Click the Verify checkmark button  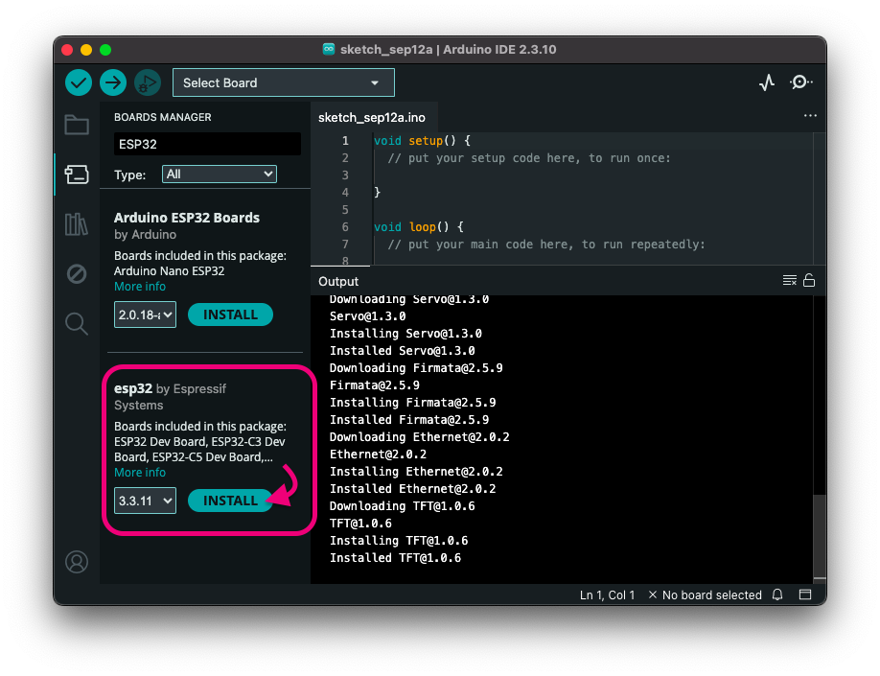pos(79,83)
